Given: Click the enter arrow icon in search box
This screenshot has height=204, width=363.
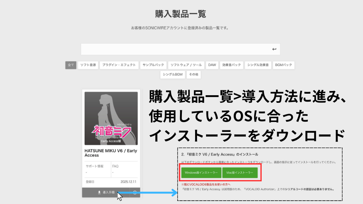Looking at the screenshot, I should point(274,49).
